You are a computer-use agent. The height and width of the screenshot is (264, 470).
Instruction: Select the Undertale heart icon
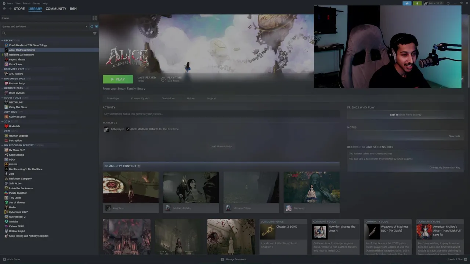[6, 126]
